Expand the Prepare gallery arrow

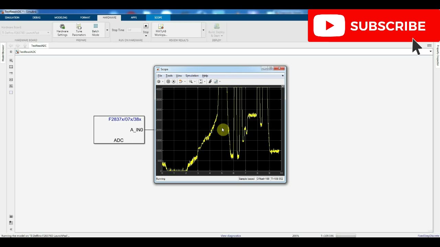click(x=107, y=30)
